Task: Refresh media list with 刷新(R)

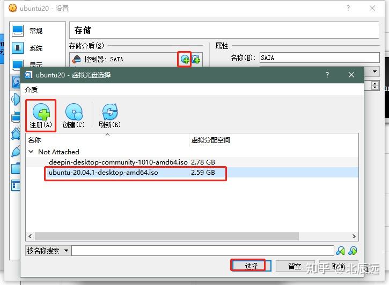Action: click(x=109, y=116)
